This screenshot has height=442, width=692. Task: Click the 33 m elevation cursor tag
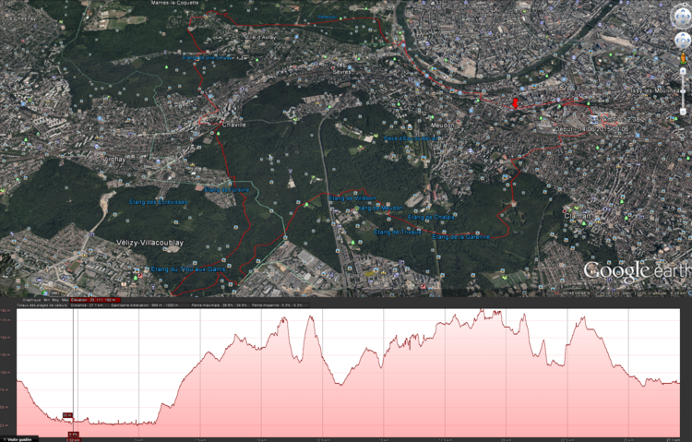pos(67,415)
